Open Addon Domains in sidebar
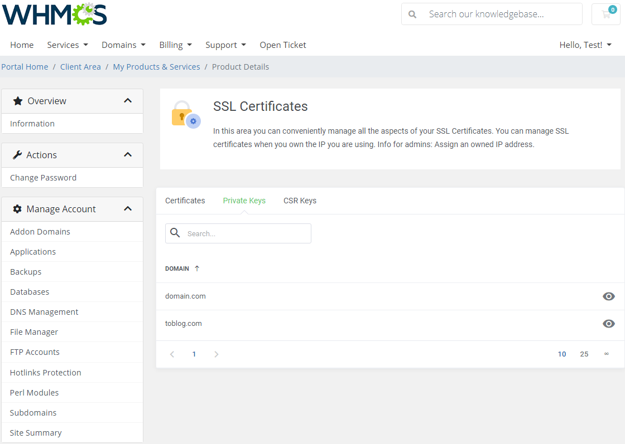 (x=72, y=232)
